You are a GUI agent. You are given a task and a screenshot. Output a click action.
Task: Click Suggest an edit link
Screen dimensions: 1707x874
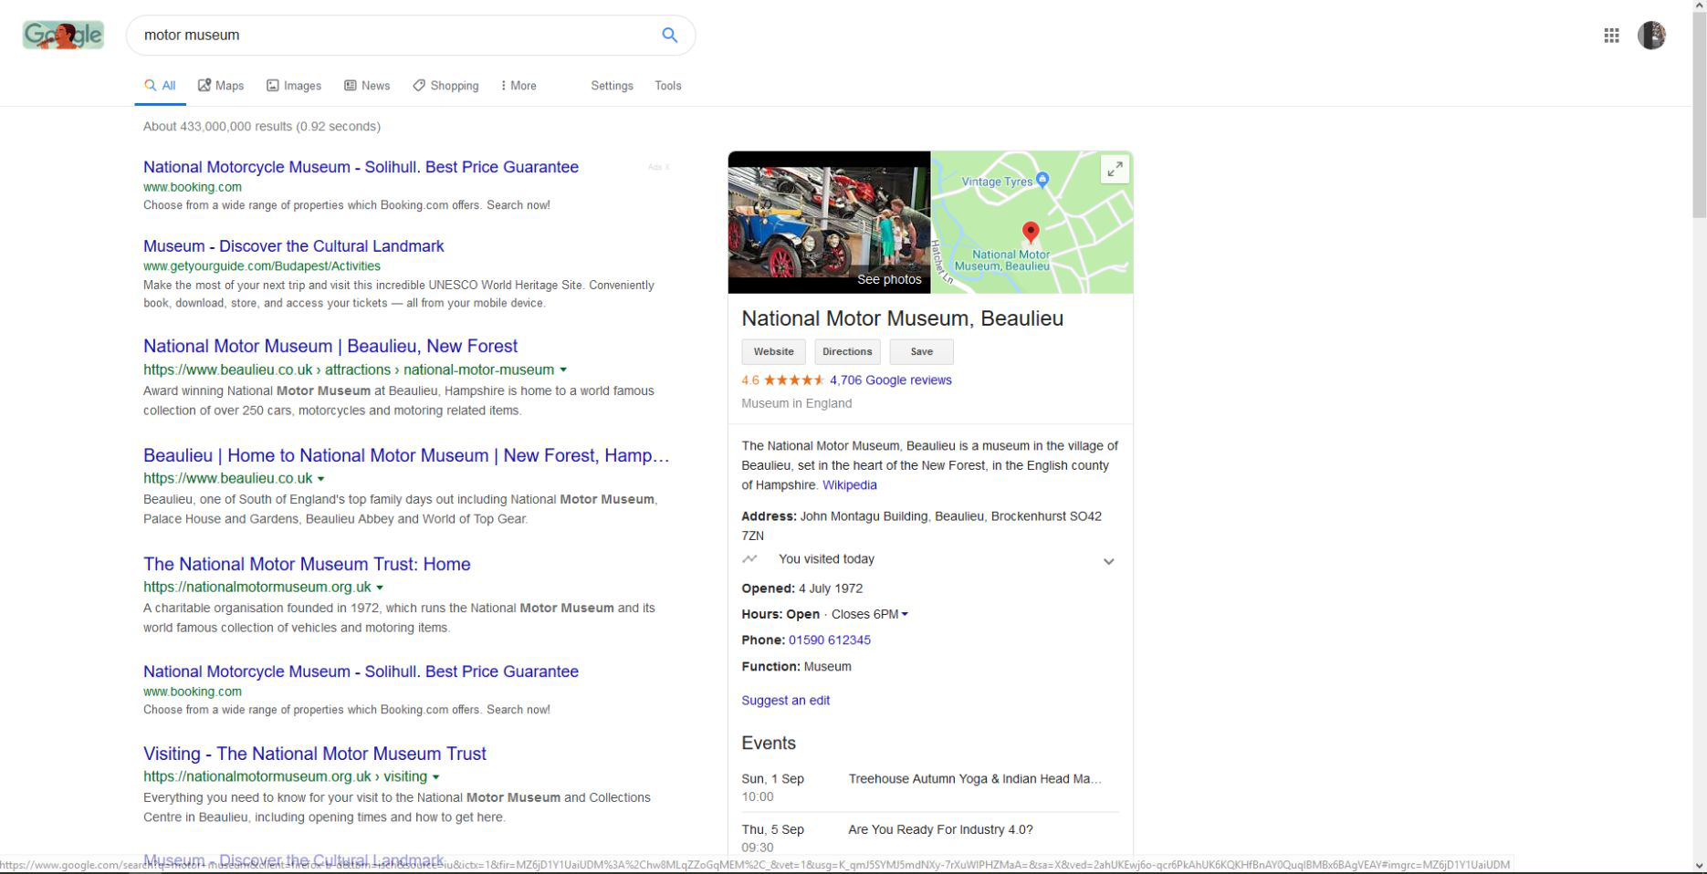[785, 701]
